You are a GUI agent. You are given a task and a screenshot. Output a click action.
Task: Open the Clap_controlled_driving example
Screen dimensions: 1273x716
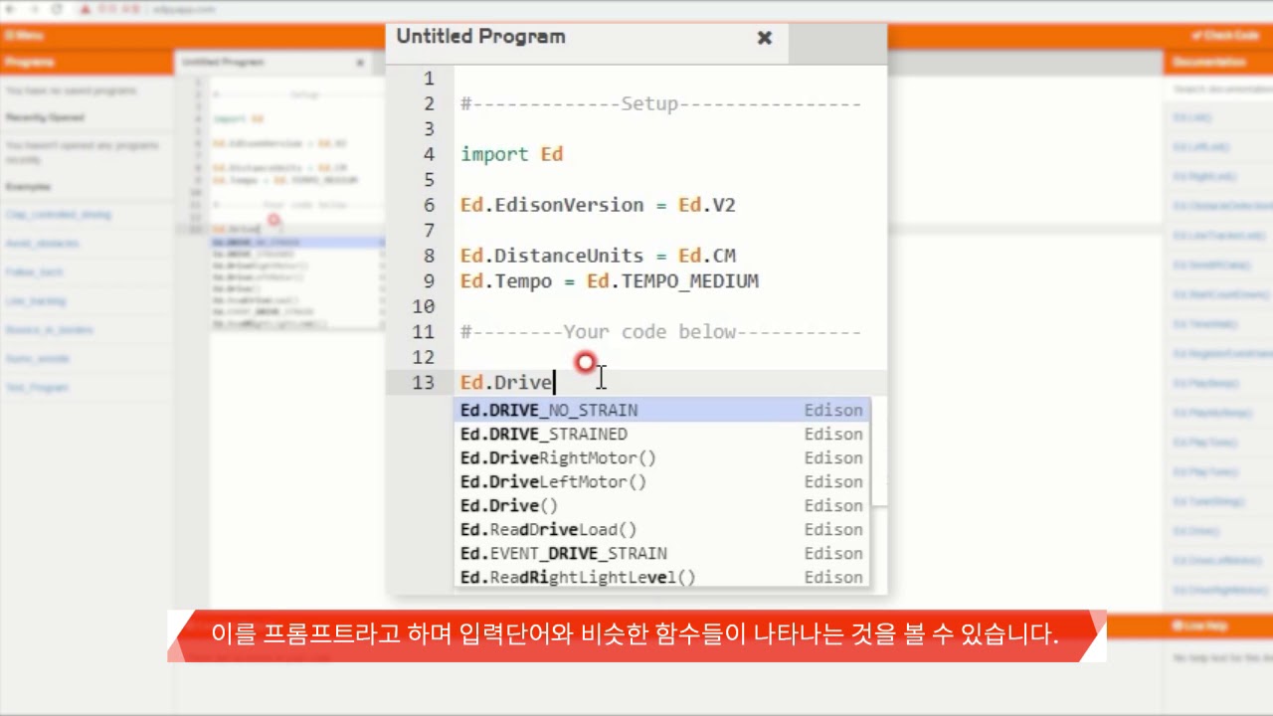click(58, 215)
